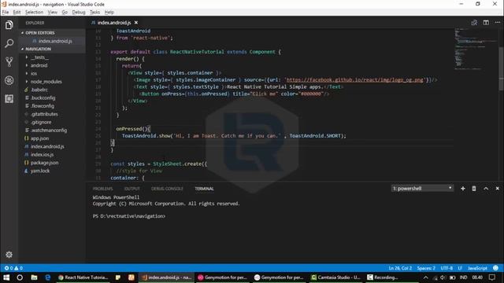The image size is (504, 283).
Task: Maximize the terminal panel
Action: coord(486,189)
